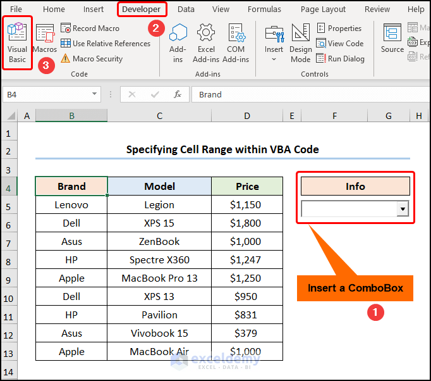Click inside the ComboBox text field
Viewport: 431px width, 381px height.
point(349,209)
